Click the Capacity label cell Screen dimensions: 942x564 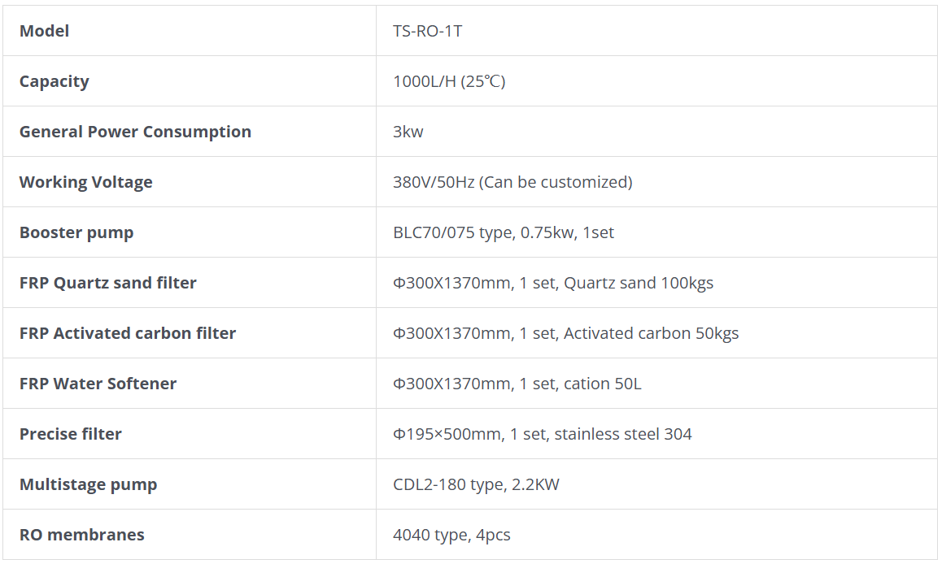click(x=55, y=81)
